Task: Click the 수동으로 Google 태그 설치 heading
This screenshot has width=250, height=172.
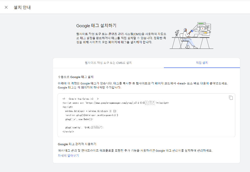Action: point(76,77)
